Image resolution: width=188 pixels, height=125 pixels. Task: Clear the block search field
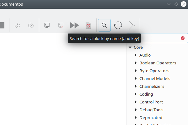(183, 38)
